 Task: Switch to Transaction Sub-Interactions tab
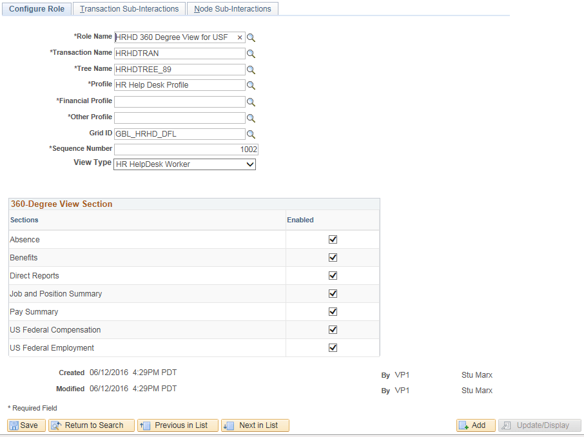coord(128,8)
